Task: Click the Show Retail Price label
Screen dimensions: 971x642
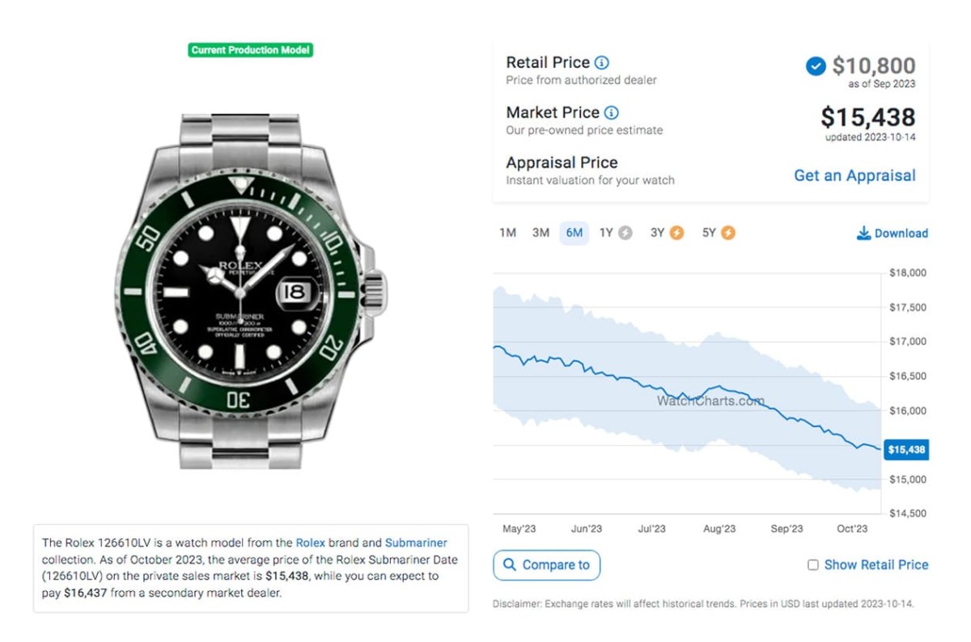Action: click(876, 565)
